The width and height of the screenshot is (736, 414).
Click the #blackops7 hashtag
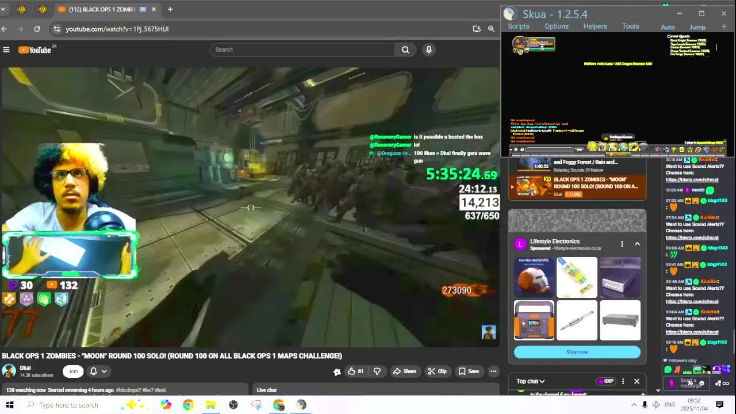[x=129, y=390]
